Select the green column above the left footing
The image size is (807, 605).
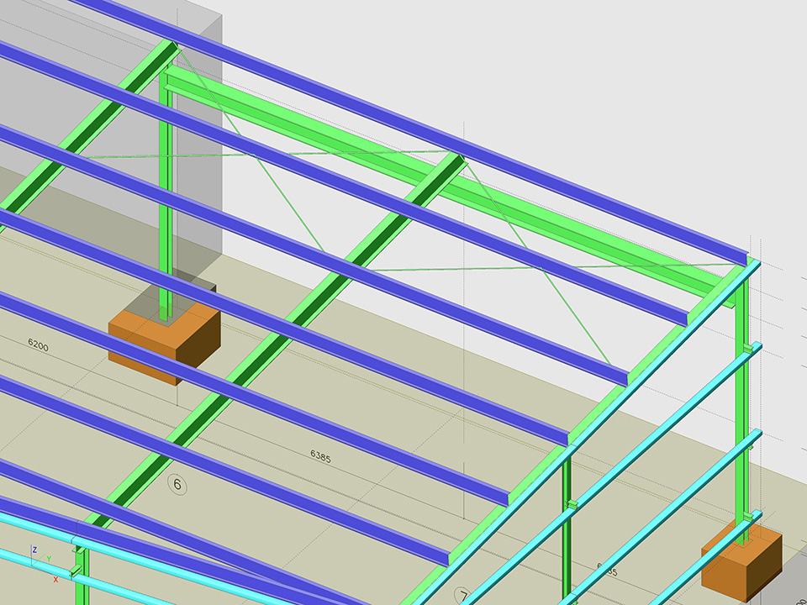click(166, 193)
